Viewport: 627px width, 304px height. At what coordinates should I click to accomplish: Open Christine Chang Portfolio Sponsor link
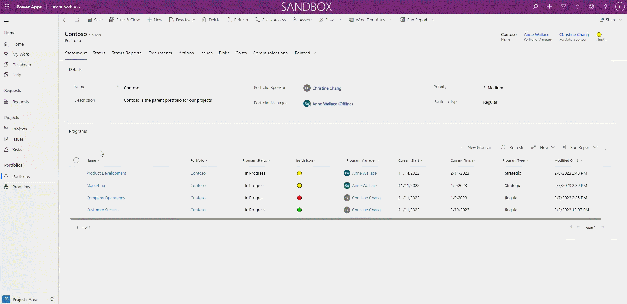tap(327, 88)
